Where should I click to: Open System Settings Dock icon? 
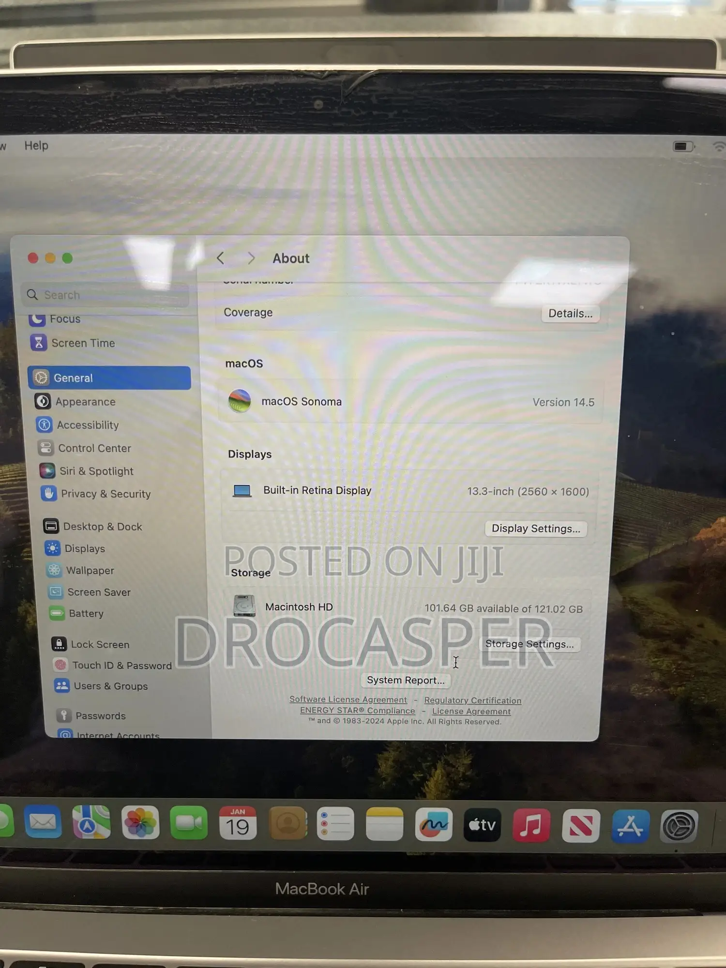680,827
